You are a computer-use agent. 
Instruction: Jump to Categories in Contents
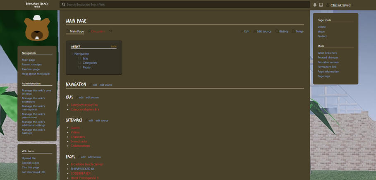(x=90, y=63)
